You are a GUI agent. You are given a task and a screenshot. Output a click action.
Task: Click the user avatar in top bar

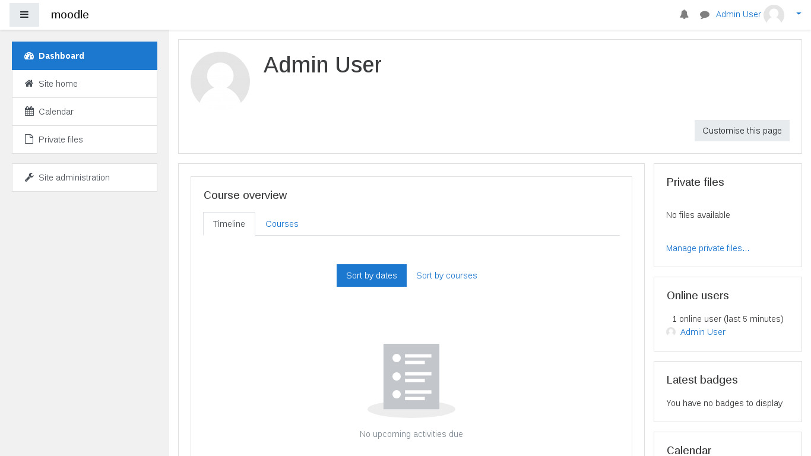(774, 15)
